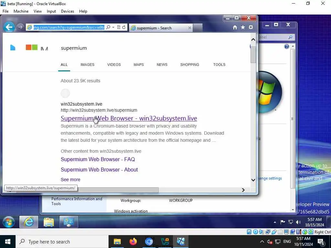
Task: Open the VirtualBox View menu
Action: (37, 11)
